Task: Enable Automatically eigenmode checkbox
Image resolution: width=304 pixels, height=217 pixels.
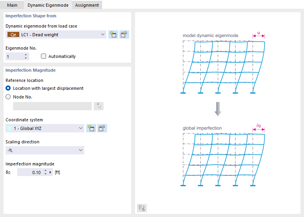Action: coord(44,56)
